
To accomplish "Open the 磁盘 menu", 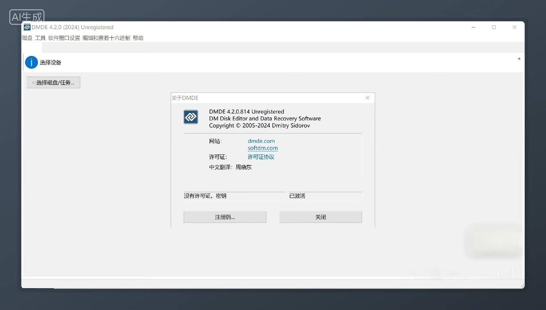I will tap(27, 38).
